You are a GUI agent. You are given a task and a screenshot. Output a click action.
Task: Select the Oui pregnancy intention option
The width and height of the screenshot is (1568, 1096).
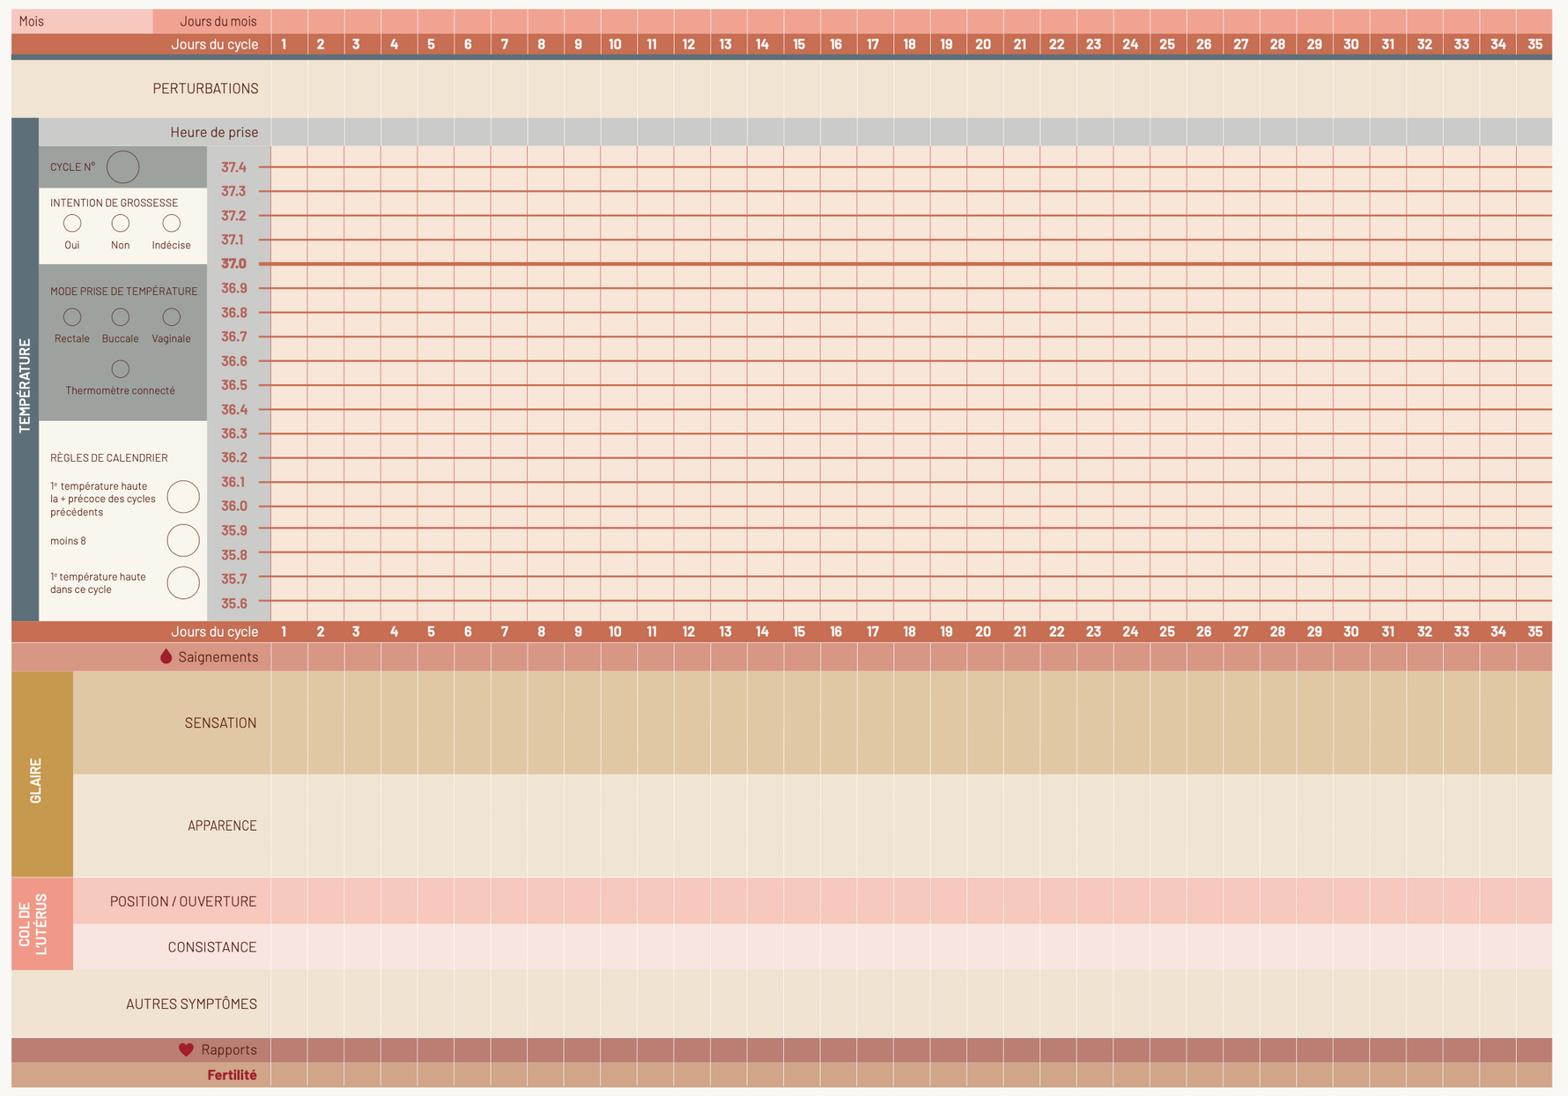pos(72,224)
